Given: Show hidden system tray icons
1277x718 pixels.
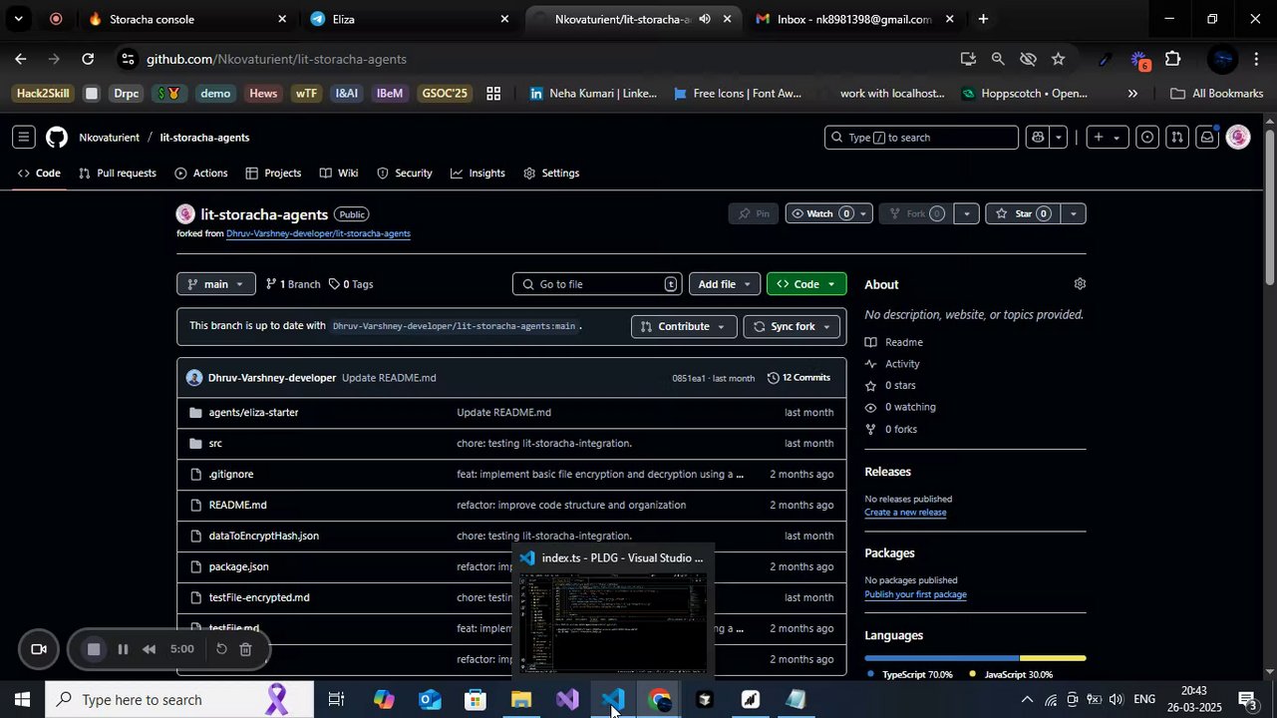Looking at the screenshot, I should [1027, 700].
